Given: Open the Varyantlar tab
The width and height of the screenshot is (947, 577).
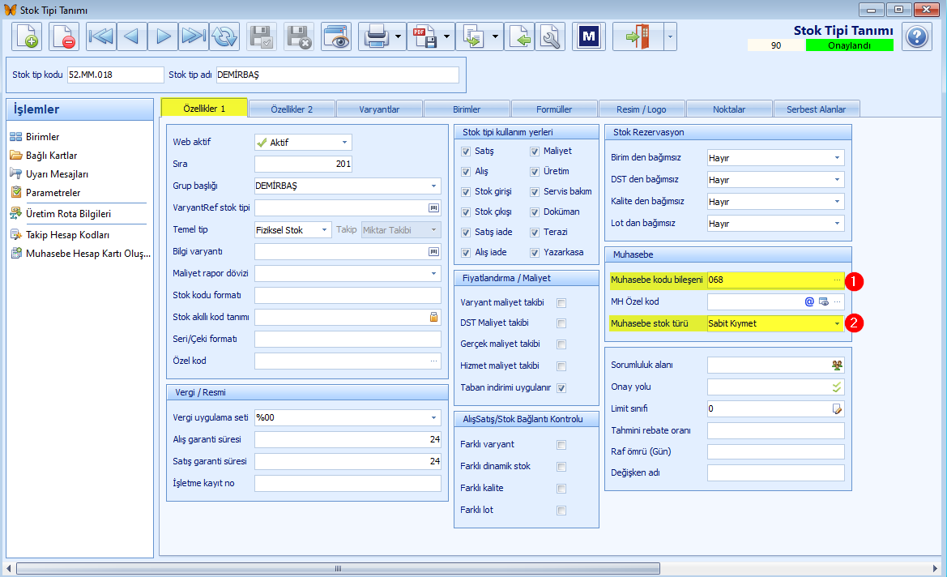Looking at the screenshot, I should point(379,109).
